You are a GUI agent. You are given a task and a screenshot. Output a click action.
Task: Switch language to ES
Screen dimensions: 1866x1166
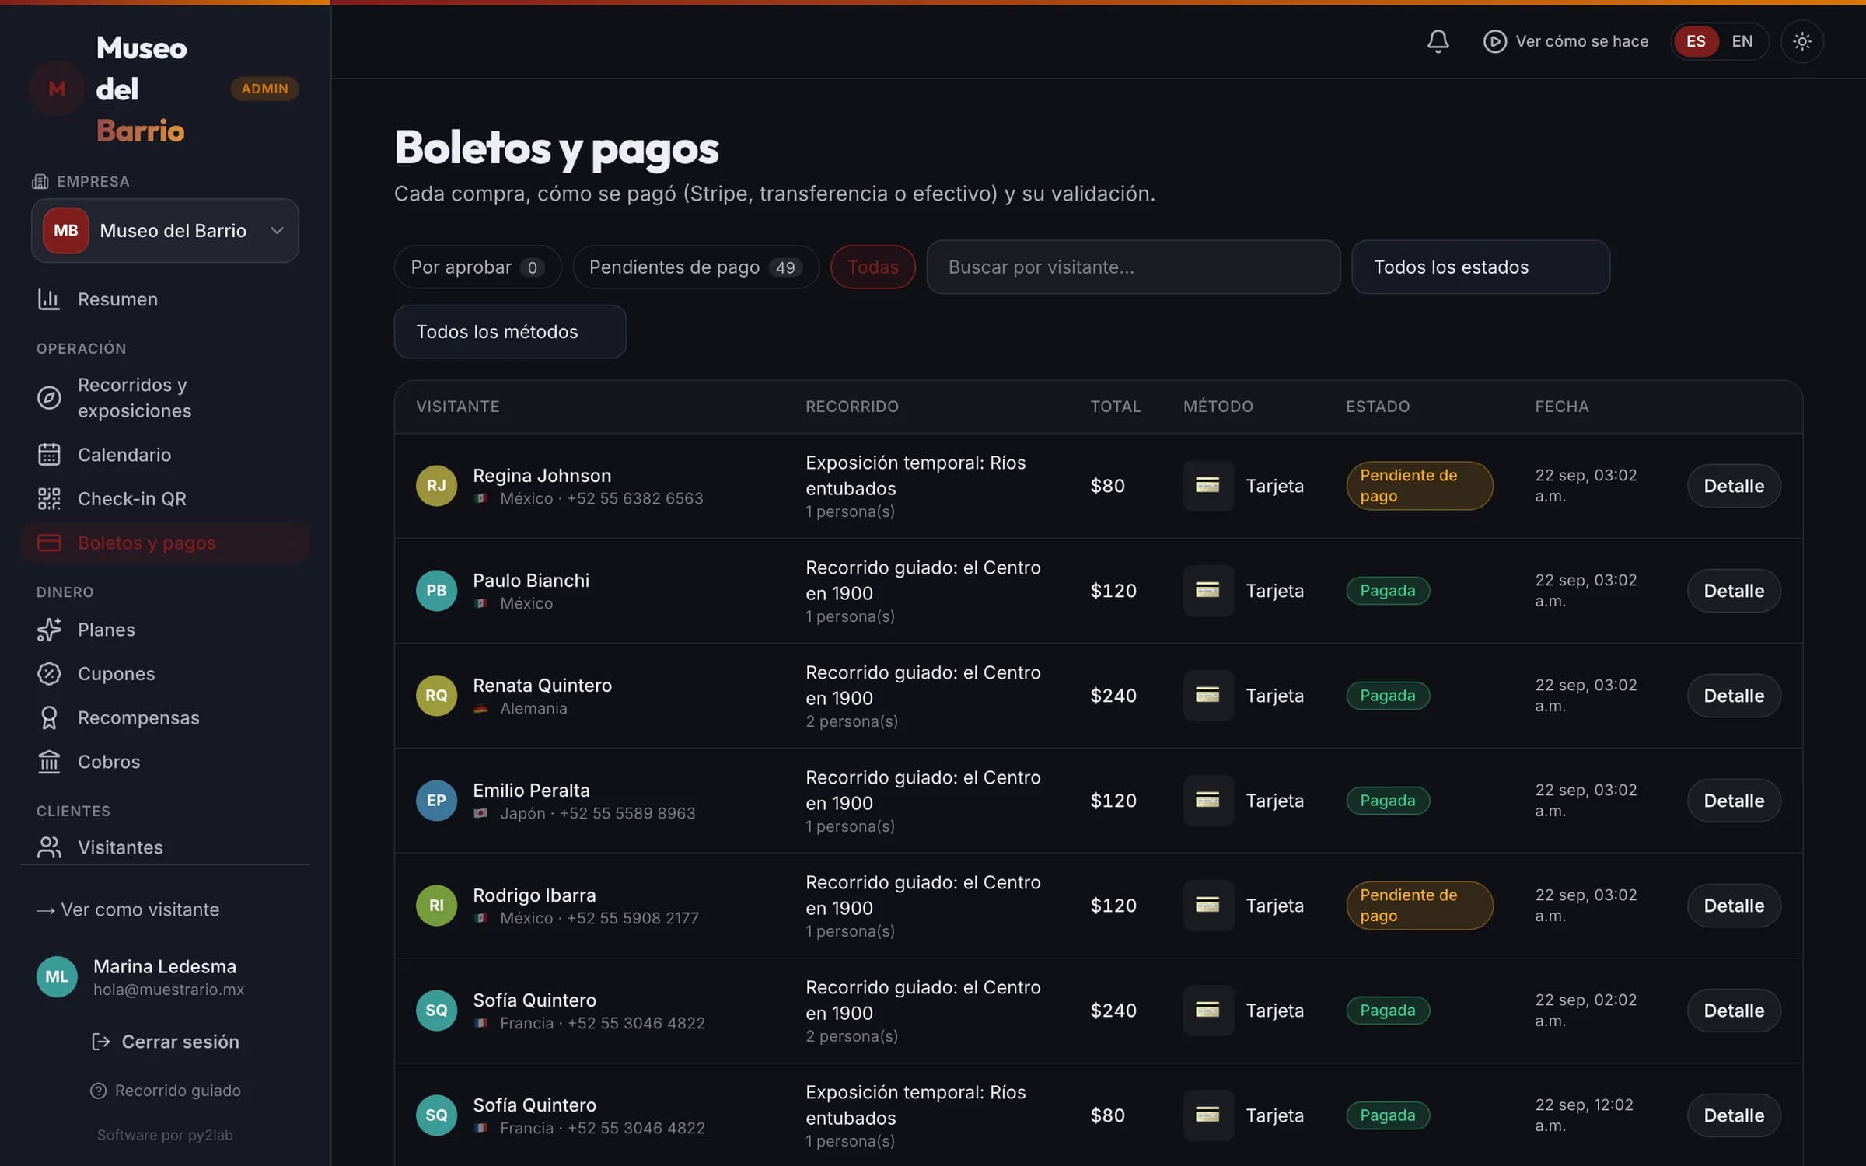tap(1696, 41)
